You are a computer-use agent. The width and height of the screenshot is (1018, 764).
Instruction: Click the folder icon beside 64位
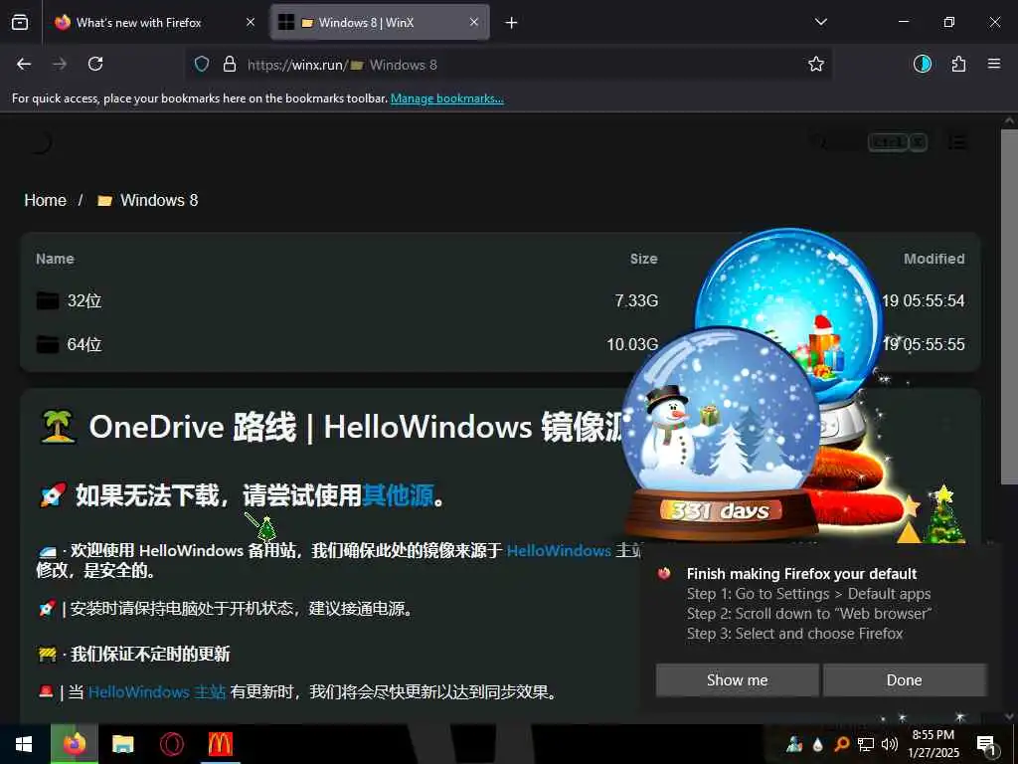48,344
